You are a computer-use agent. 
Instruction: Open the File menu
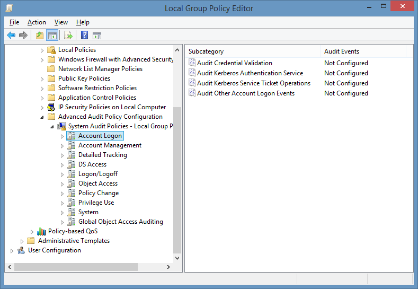14,22
